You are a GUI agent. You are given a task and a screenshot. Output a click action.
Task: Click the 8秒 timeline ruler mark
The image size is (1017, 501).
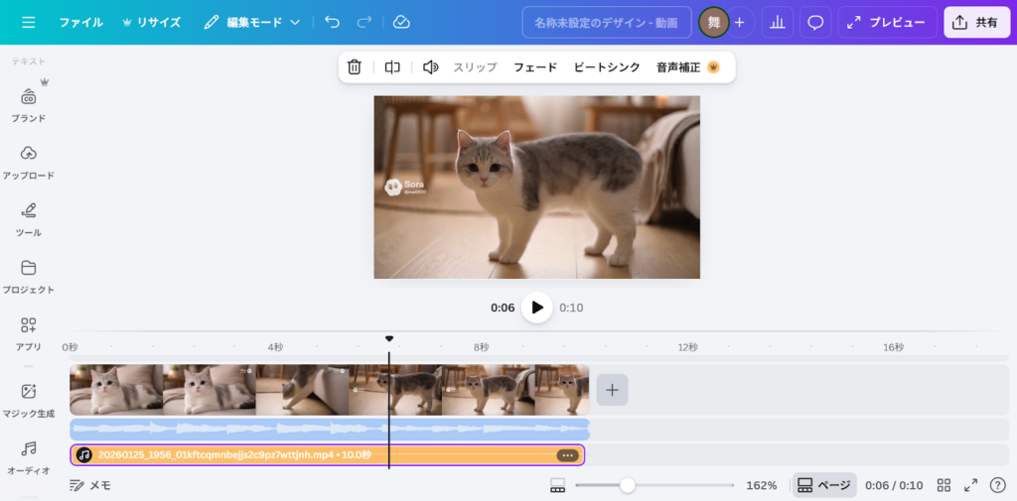481,347
